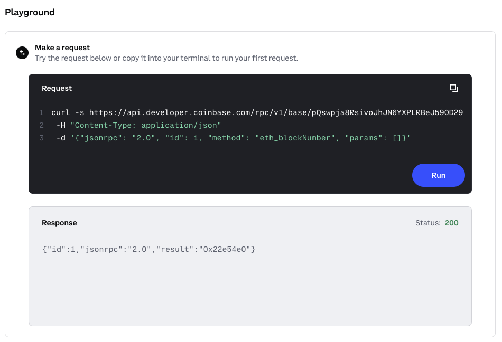Click the Request panel label
This screenshot has width=502, height=342.
[57, 88]
